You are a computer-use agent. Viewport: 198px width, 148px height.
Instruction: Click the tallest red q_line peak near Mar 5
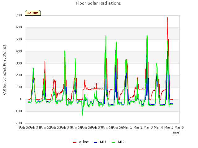(168, 18)
